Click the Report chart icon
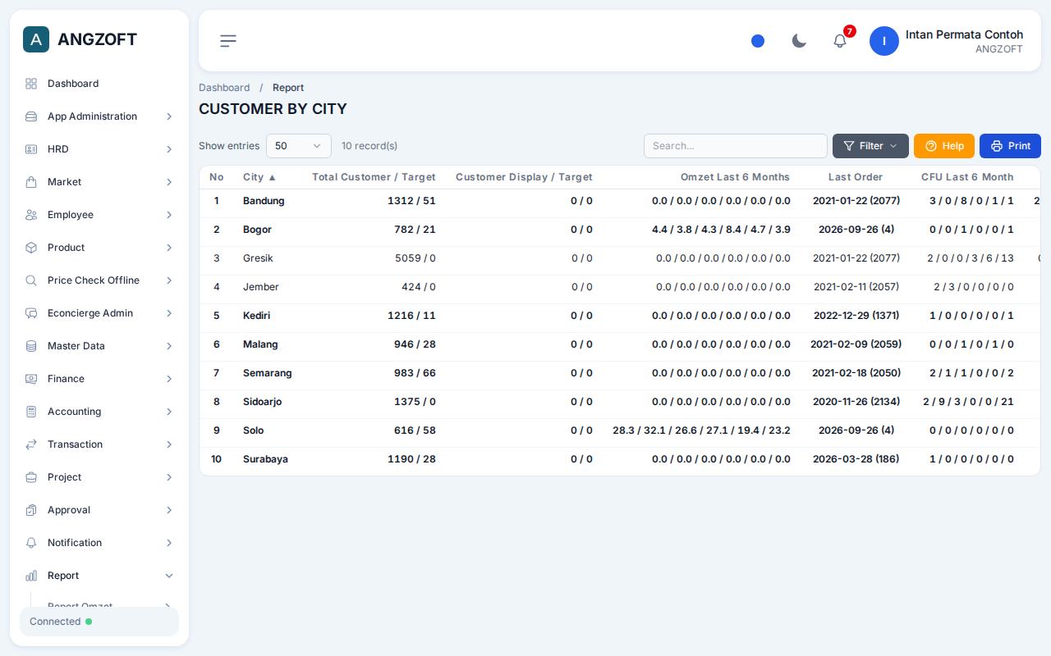The height and width of the screenshot is (656, 1051). point(31,576)
